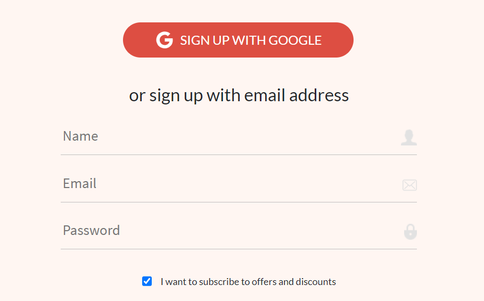Click the Google G logo icon
This screenshot has height=301, width=484.
pyautogui.click(x=165, y=40)
